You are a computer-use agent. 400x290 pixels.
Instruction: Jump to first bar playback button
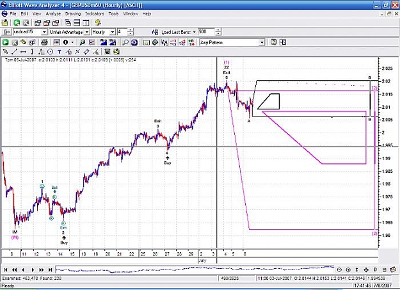(5, 270)
